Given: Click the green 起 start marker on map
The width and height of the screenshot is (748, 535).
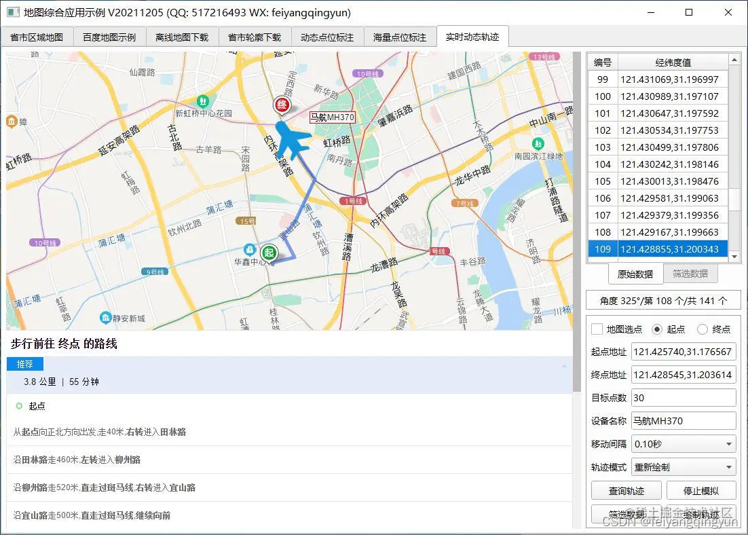Looking at the screenshot, I should 268,252.
